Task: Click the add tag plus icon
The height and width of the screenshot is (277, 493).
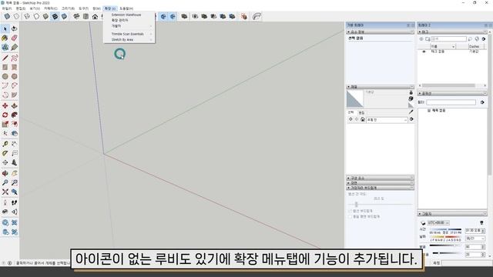Action: point(421,39)
